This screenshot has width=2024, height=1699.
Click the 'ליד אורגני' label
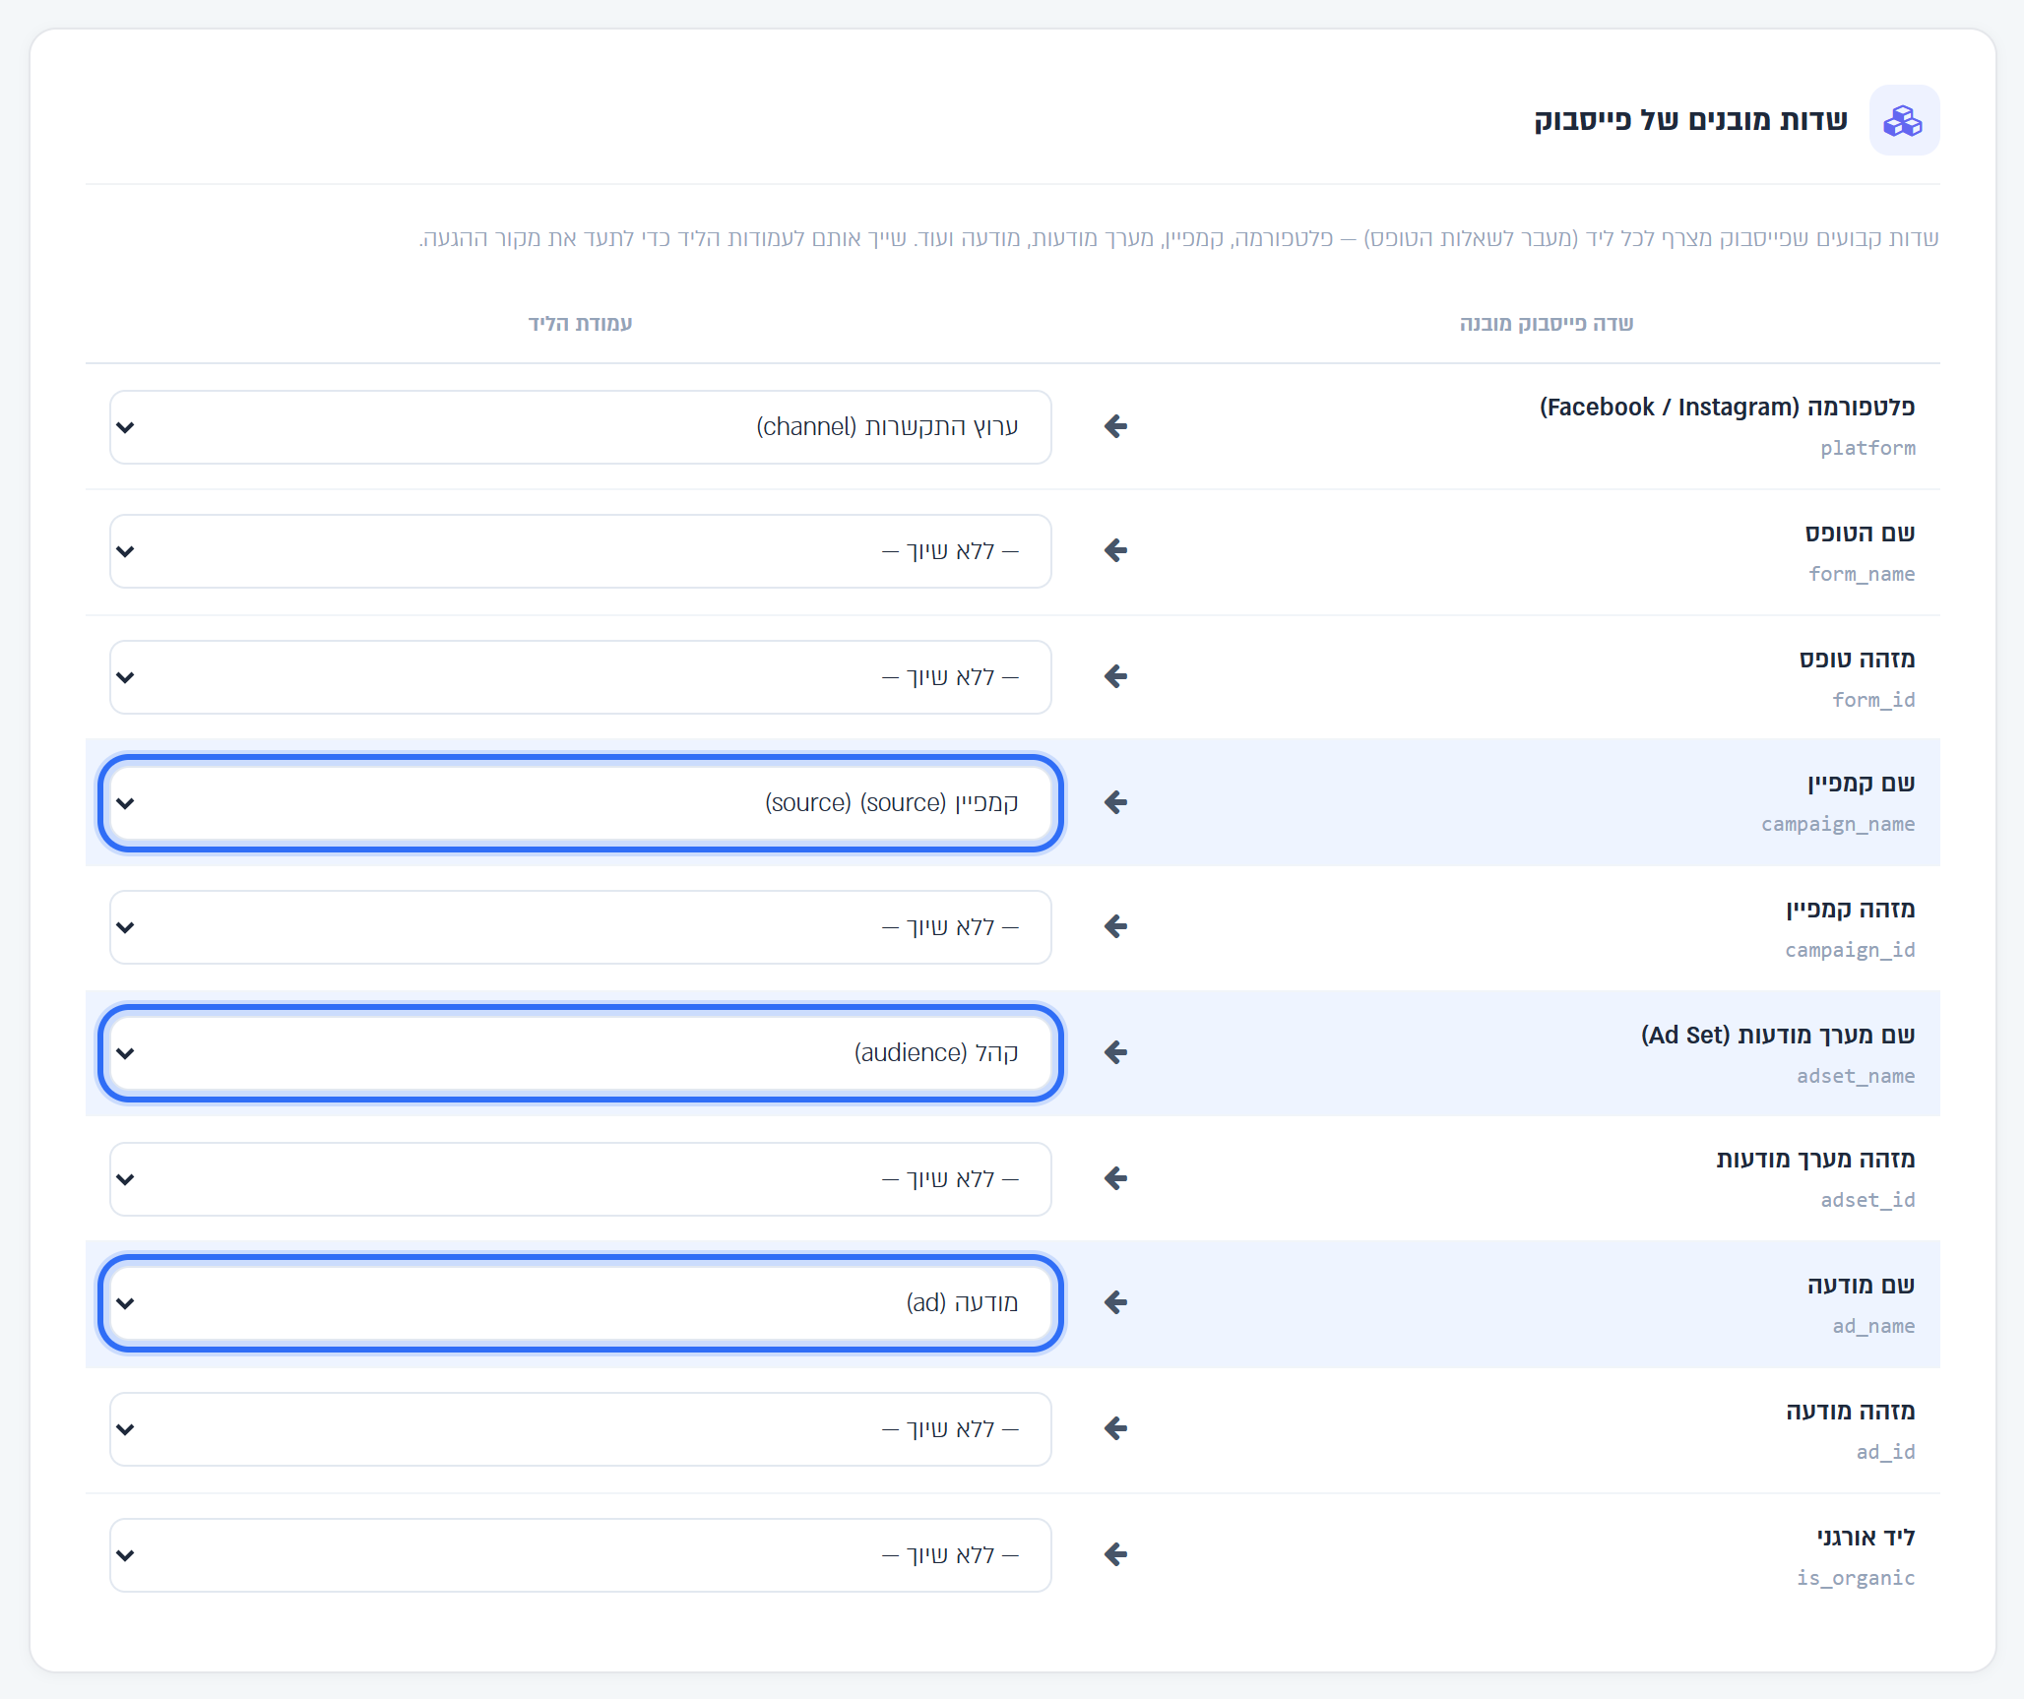click(1866, 1538)
